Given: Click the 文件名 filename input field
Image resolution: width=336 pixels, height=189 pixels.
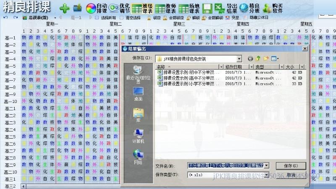Looking at the screenshot, I should 226,165.
